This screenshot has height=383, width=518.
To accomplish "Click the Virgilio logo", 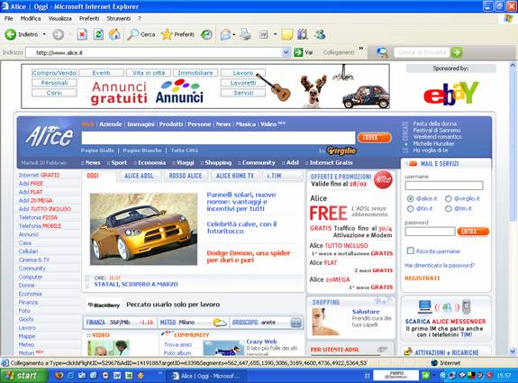I will pyautogui.click(x=341, y=150).
